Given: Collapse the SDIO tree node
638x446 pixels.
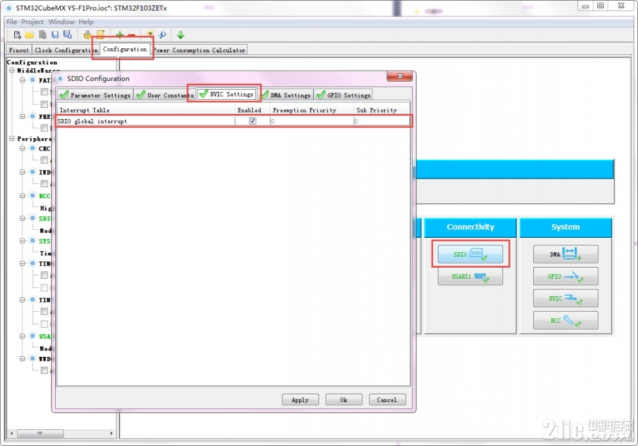Looking at the screenshot, I should (23, 219).
